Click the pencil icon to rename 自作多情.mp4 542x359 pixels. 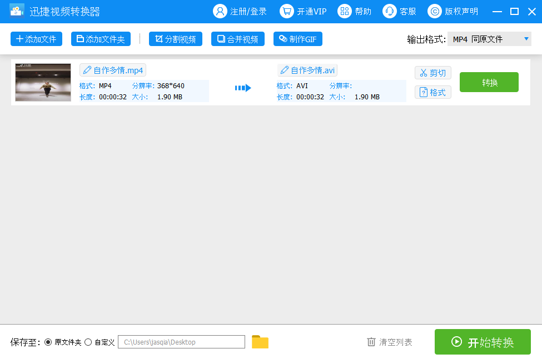point(87,70)
